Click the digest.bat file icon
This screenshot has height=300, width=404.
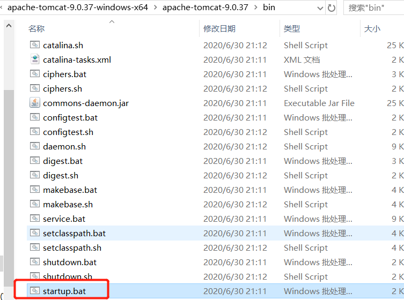[x=35, y=161]
